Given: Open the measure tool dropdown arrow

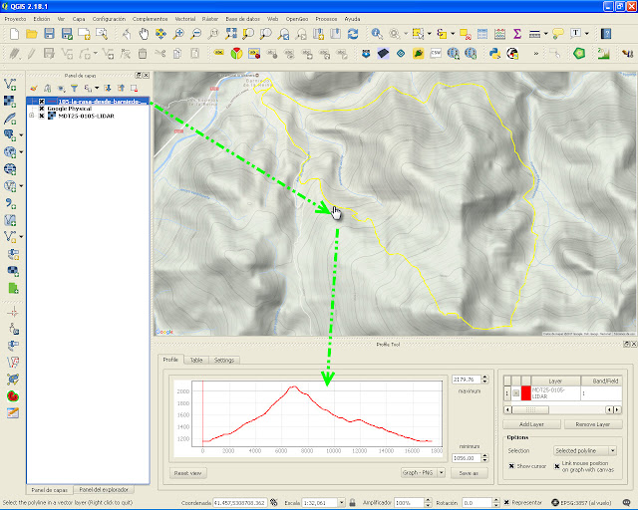Looking at the screenshot, I should (x=545, y=34).
